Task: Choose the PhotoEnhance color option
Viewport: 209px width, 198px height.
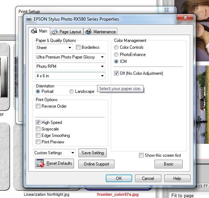Action: pos(116,55)
